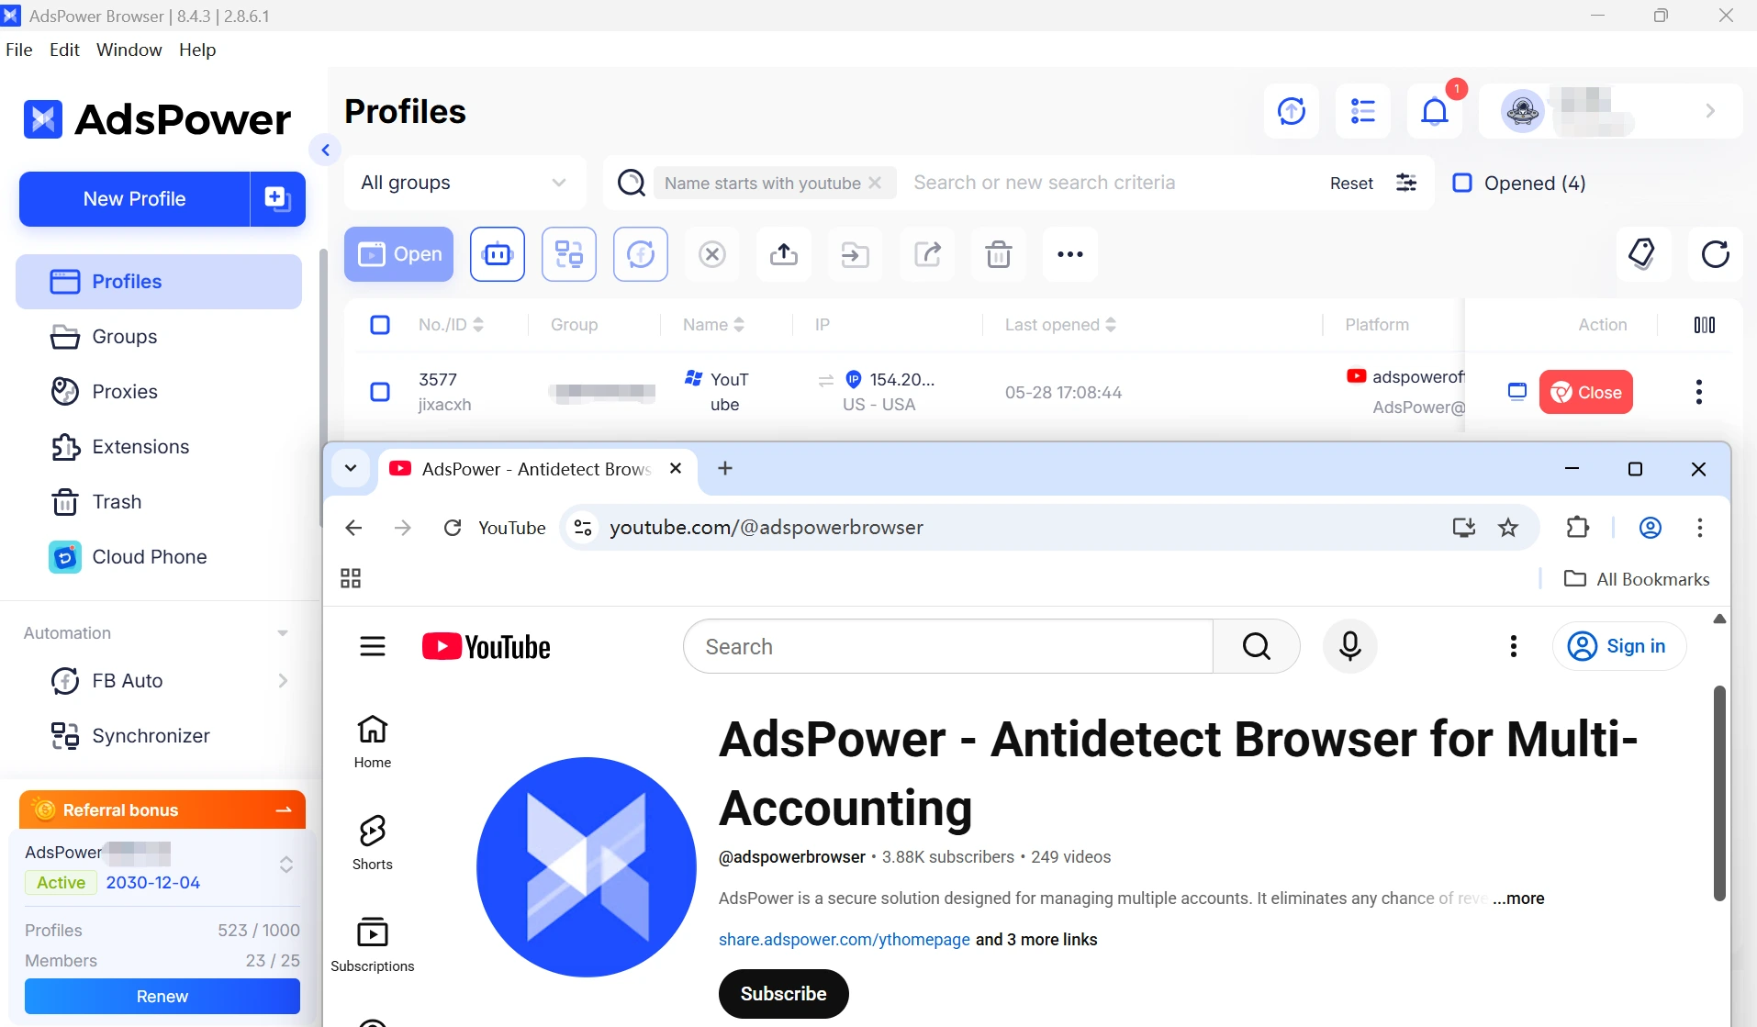Click the batch new profile plus icon
This screenshot has width=1757, height=1027.
pos(277,198)
